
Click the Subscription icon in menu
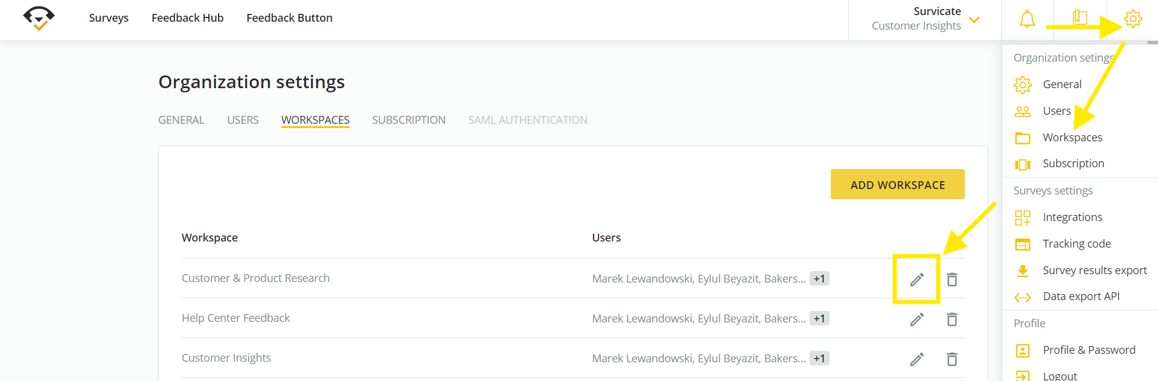point(1023,164)
